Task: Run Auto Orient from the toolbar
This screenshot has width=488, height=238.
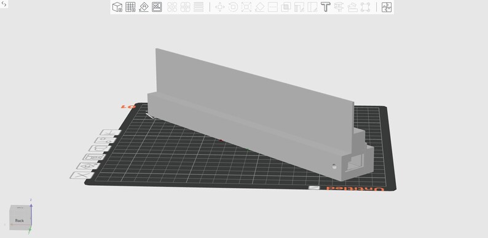Action: (x=143, y=7)
